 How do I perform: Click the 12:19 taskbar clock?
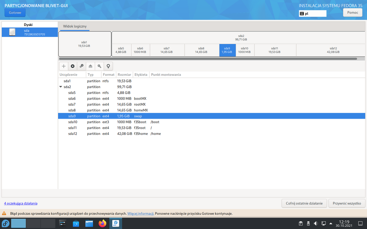click(x=344, y=224)
